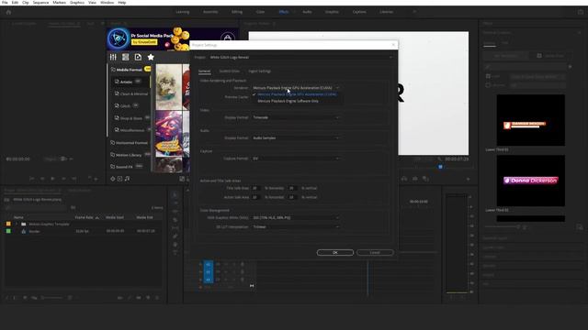Click OK in Project Settings

(334, 253)
